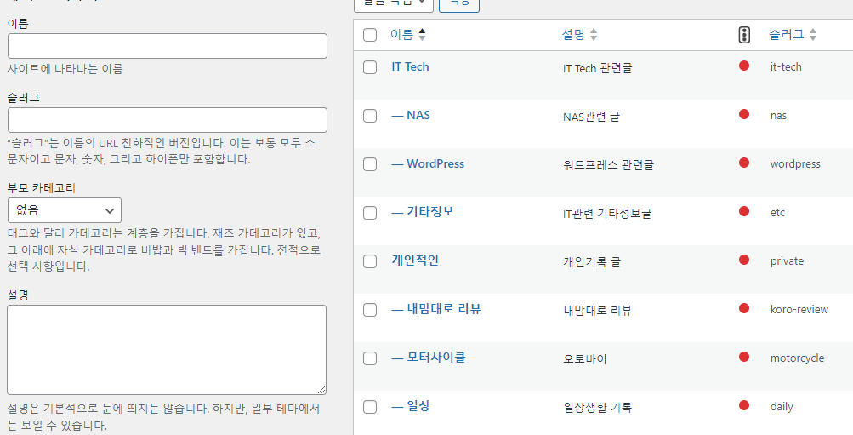This screenshot has width=853, height=435.
Task: Select the 개인적인 category checkbox
Action: [x=370, y=261]
